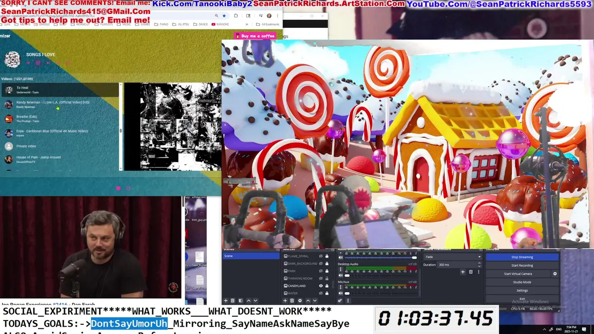This screenshot has width=594, height=334.
Task: Pause playback in Songs I Love player
Action: [38, 63]
